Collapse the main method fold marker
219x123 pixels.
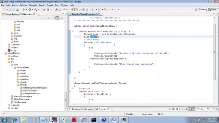73,31
